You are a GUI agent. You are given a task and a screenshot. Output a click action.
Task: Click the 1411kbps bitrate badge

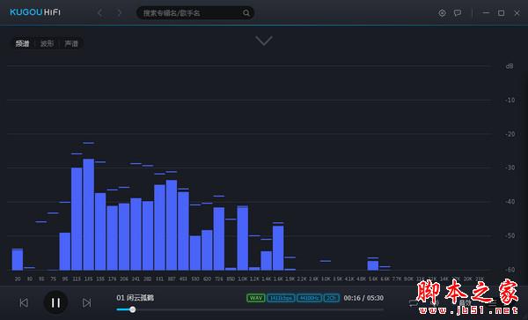(x=281, y=298)
